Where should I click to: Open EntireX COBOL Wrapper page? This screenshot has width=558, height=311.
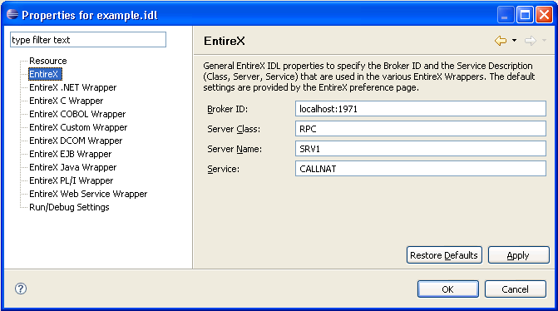pyautogui.click(x=77, y=114)
